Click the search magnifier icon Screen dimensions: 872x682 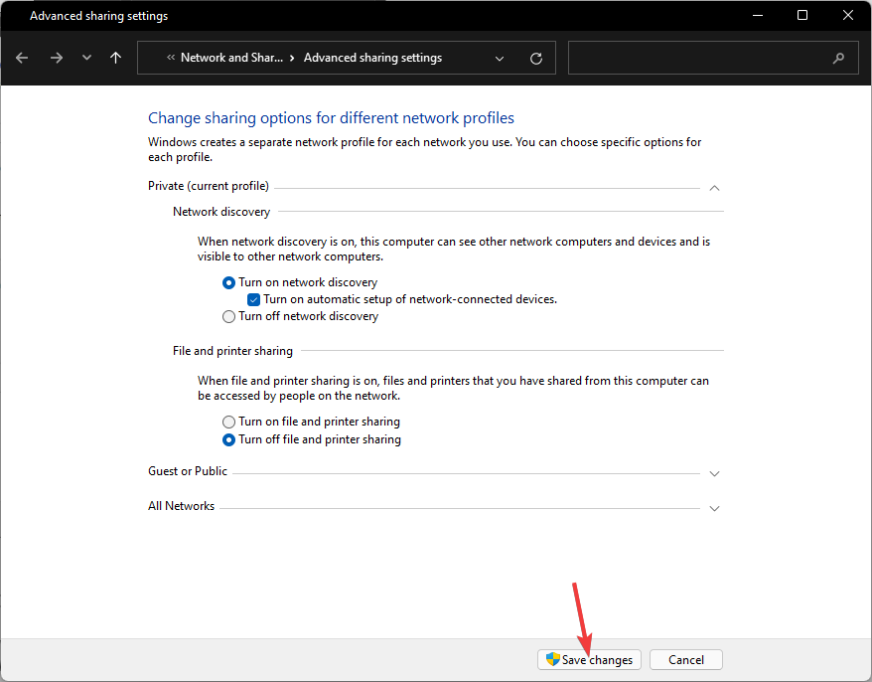pos(838,58)
